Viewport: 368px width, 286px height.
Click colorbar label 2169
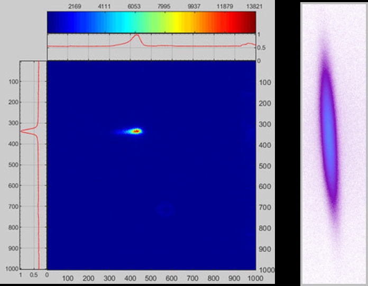(75, 6)
